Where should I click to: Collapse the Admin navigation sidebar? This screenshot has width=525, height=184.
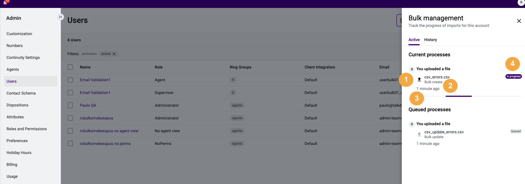pos(61,17)
